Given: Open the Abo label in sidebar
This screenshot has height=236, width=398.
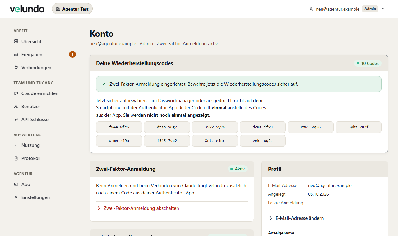Looking at the screenshot, I should coord(26,184).
